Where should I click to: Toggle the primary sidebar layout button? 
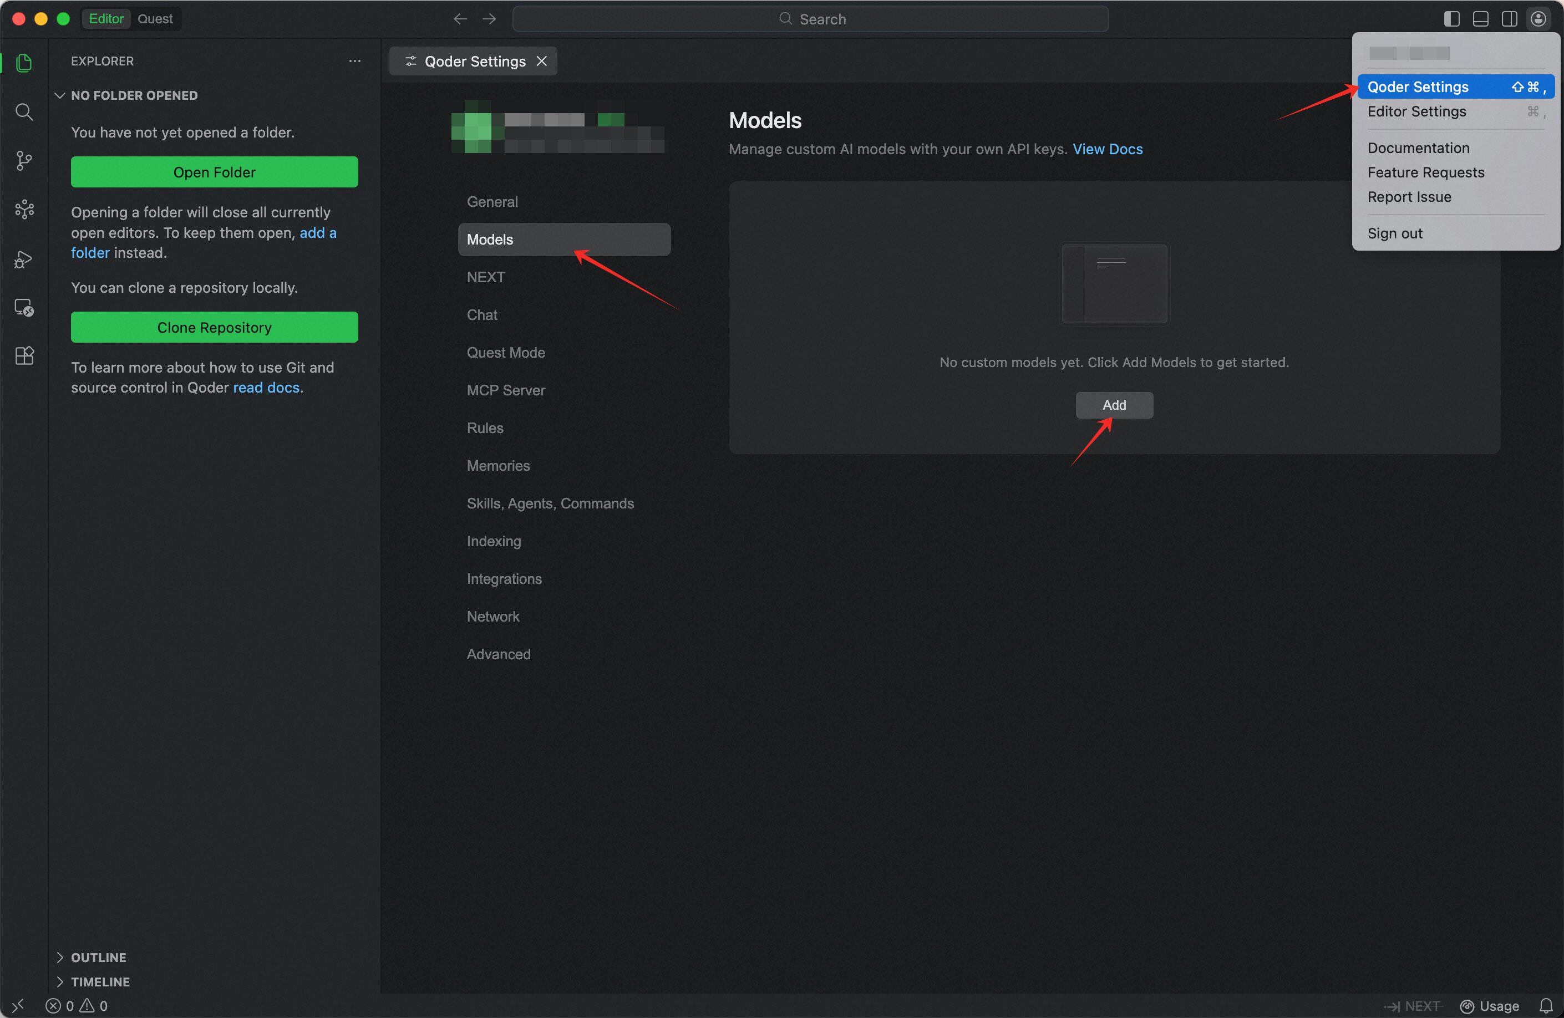coord(1451,19)
